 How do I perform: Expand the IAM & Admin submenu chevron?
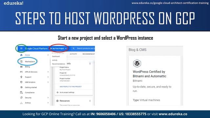48,82
